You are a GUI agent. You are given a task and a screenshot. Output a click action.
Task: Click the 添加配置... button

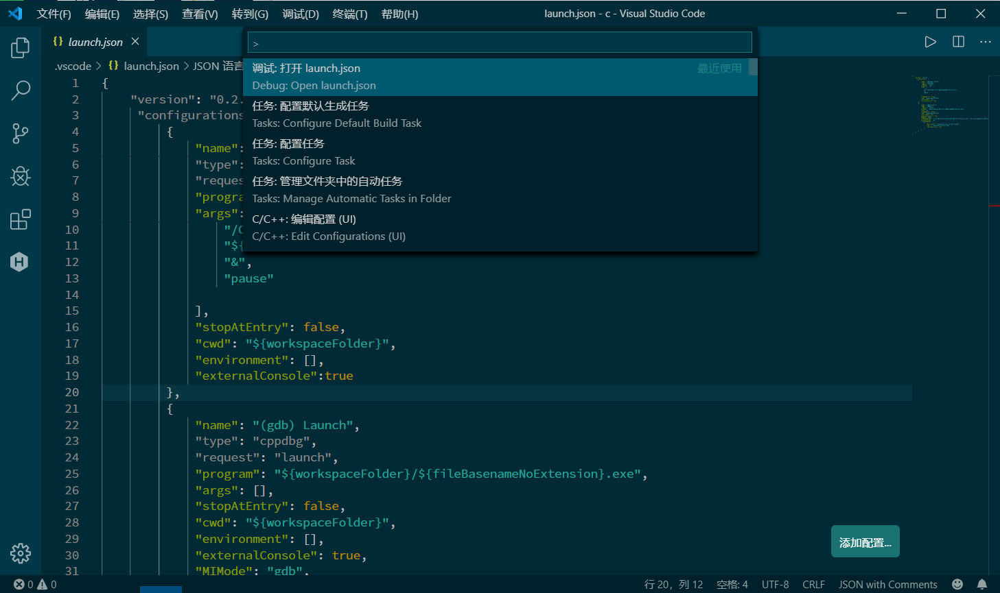(865, 542)
